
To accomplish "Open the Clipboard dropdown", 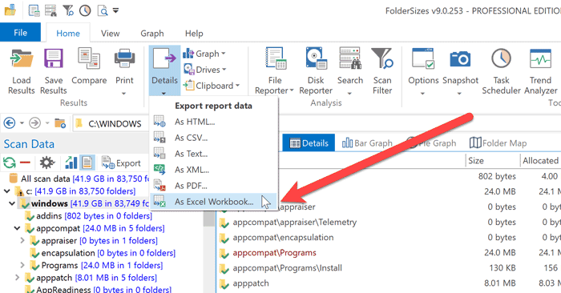I will [x=211, y=86].
